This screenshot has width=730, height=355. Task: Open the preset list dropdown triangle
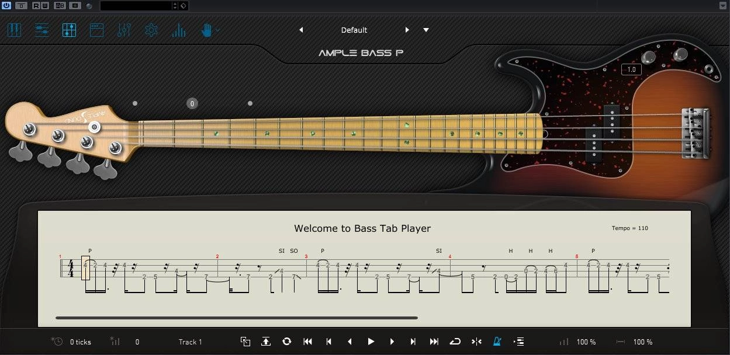click(426, 30)
